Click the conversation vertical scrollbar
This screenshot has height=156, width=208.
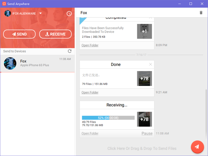[206, 113]
